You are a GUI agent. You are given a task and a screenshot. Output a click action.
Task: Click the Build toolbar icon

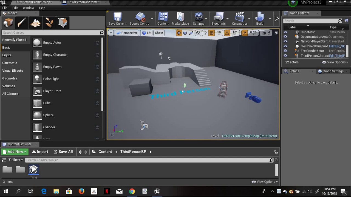260,19
